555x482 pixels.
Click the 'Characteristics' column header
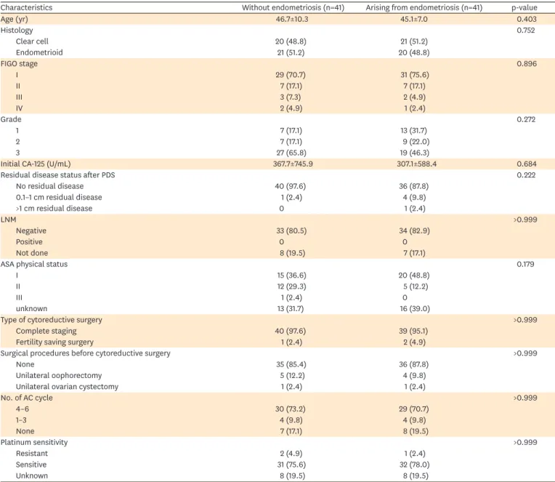pyautogui.click(x=26, y=7)
